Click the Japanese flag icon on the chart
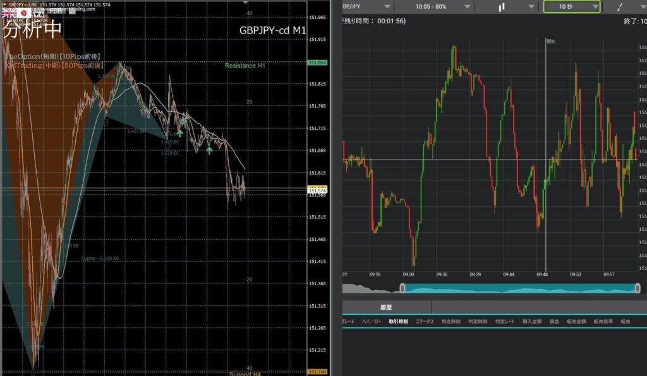This screenshot has width=647, height=376. 23,13
